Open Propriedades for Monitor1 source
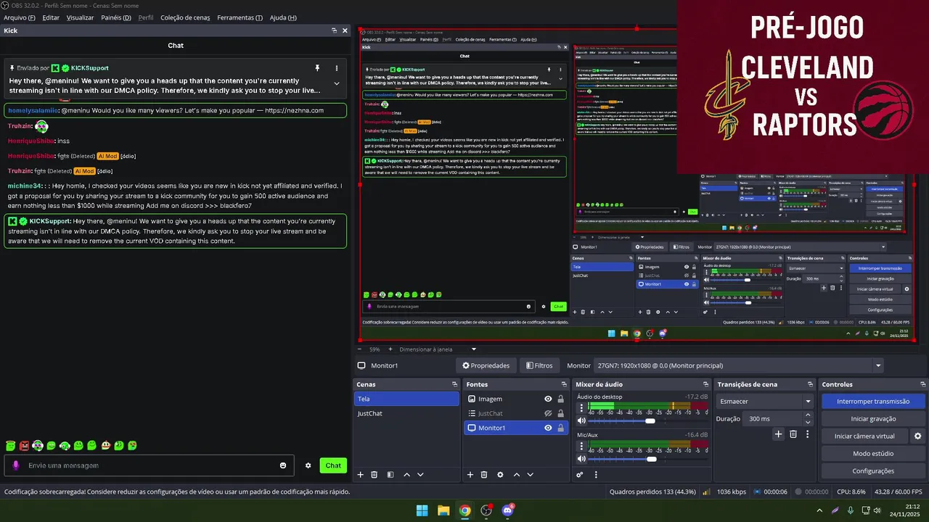 (x=486, y=365)
